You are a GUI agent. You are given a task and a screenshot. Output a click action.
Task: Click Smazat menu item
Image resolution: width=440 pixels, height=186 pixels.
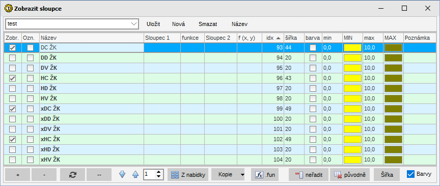[x=208, y=24]
